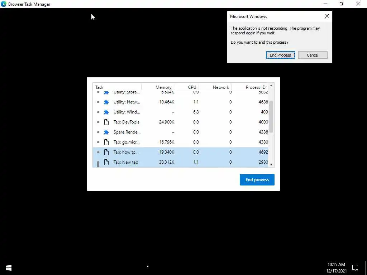Open the Action Center notifications icon

(355, 268)
